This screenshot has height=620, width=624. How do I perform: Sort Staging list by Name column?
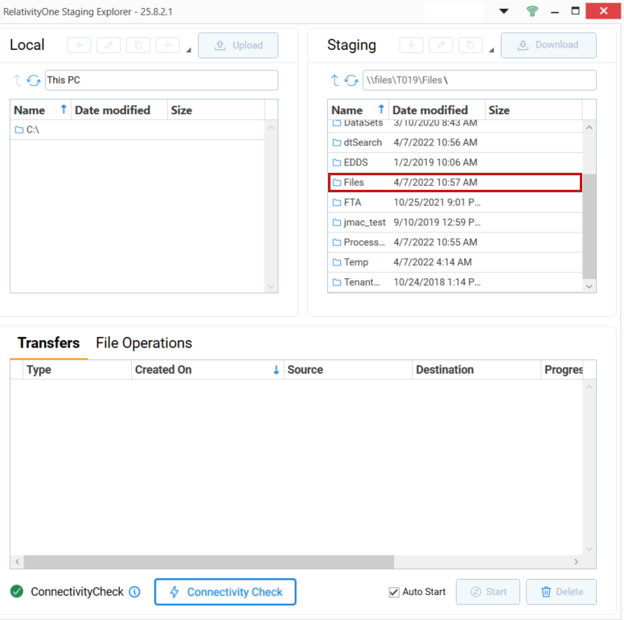point(358,110)
